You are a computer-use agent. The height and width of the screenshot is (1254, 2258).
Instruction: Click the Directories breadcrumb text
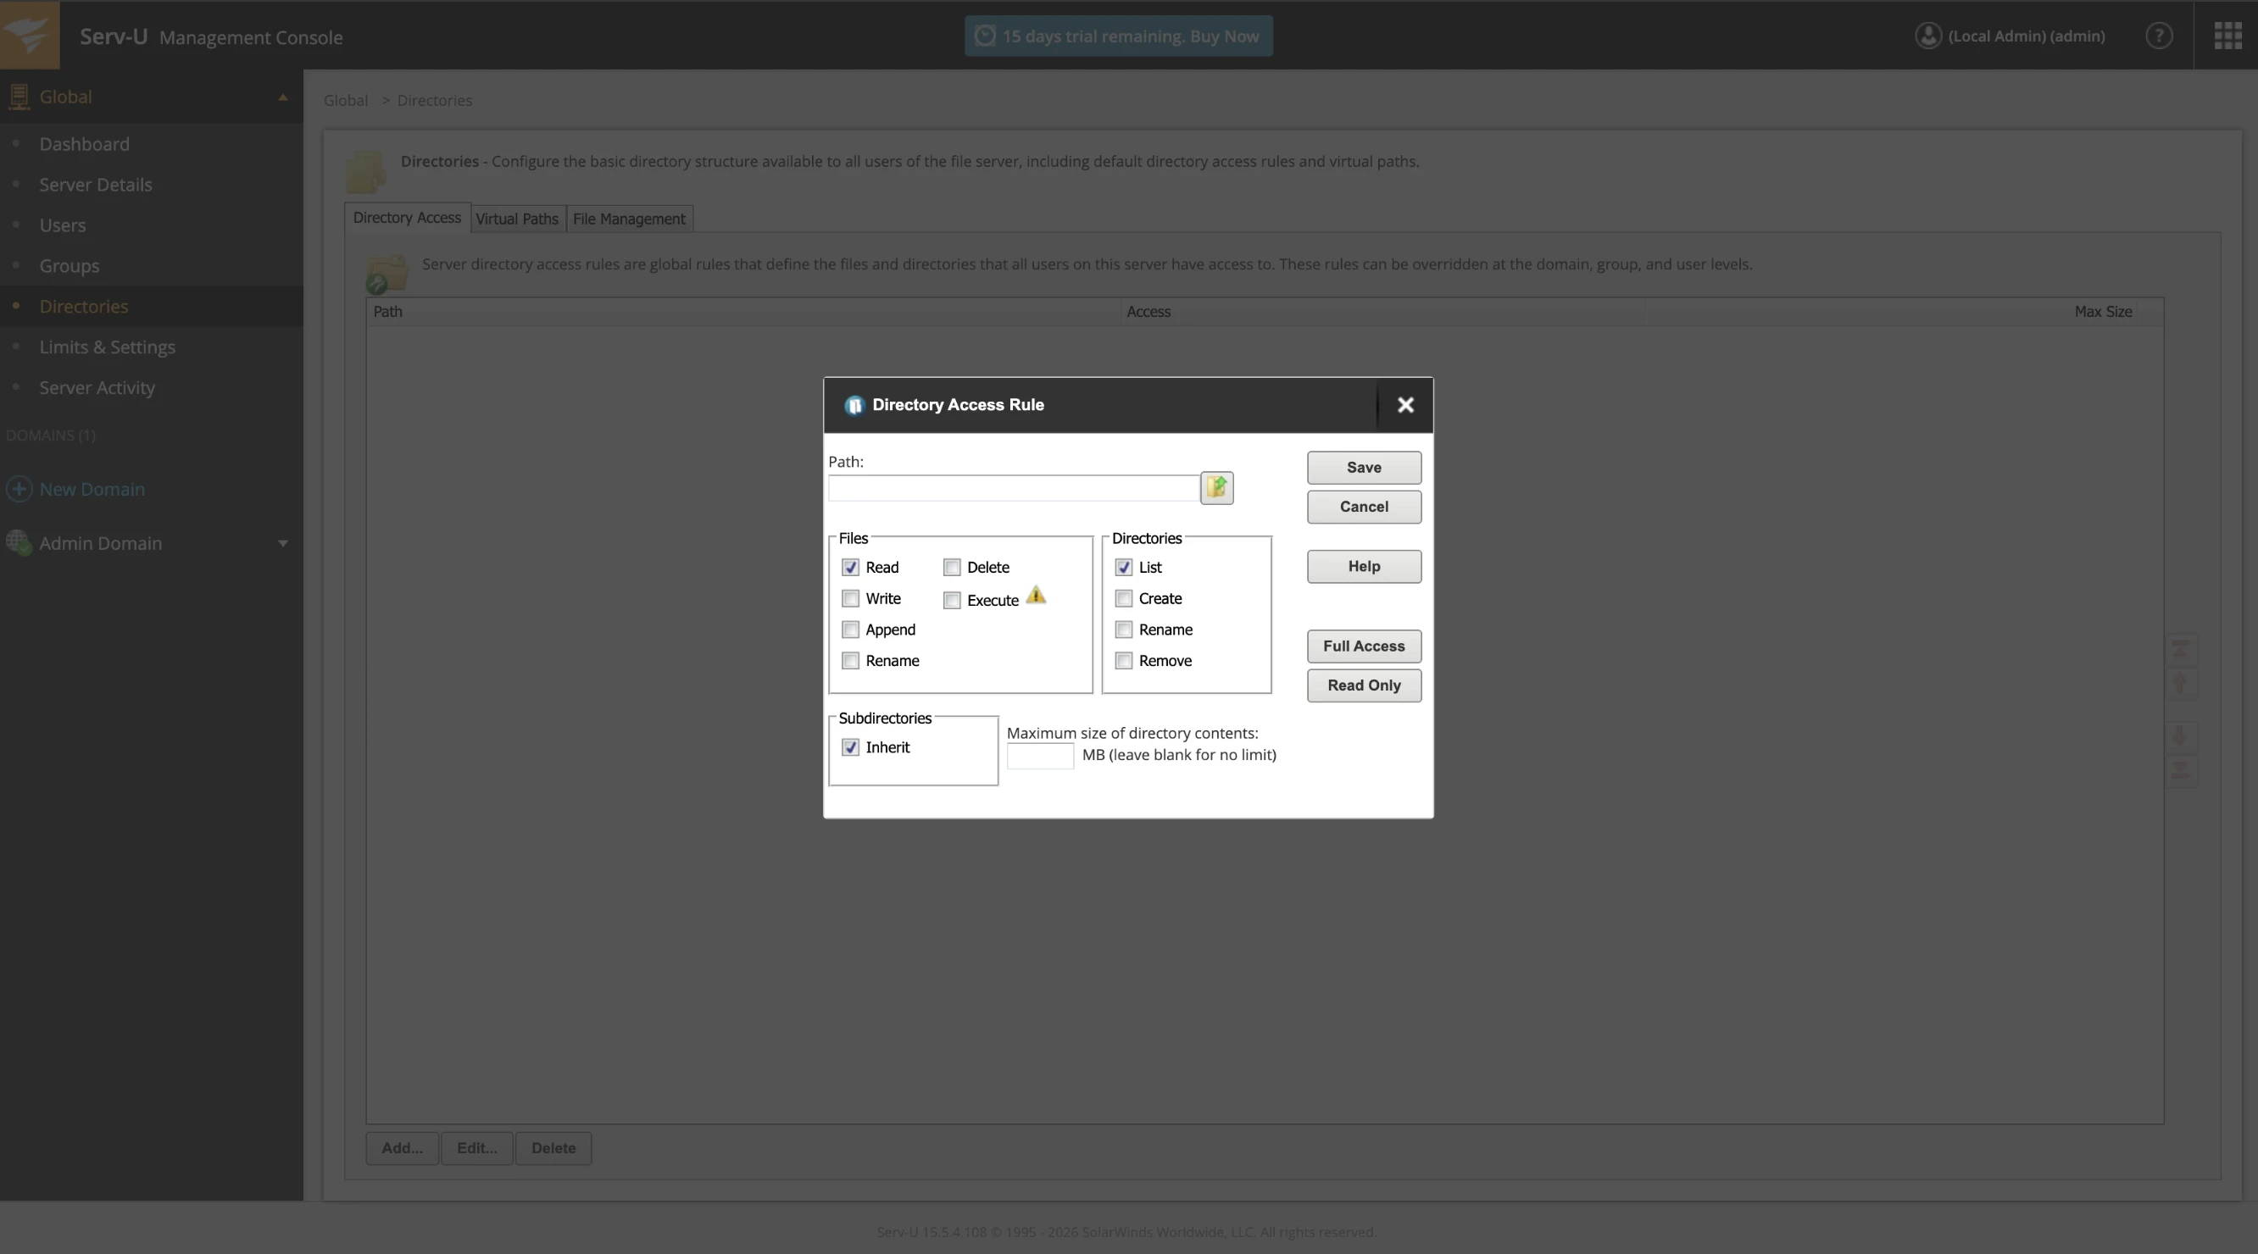(x=435, y=101)
